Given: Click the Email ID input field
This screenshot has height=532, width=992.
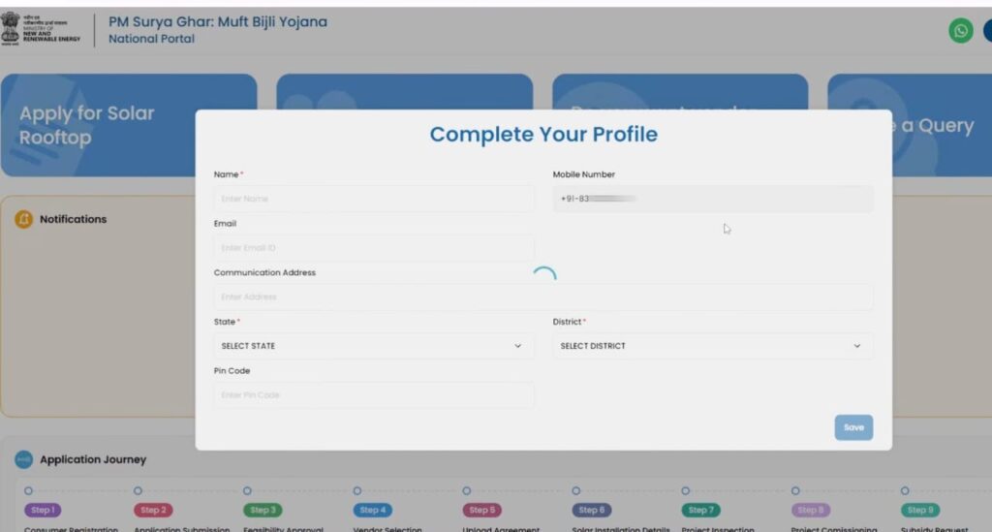Looking at the screenshot, I should (x=374, y=248).
